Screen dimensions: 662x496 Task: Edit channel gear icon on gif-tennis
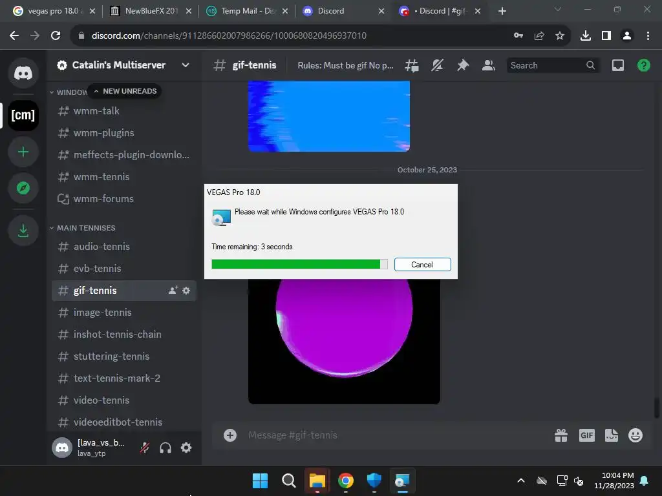186,291
